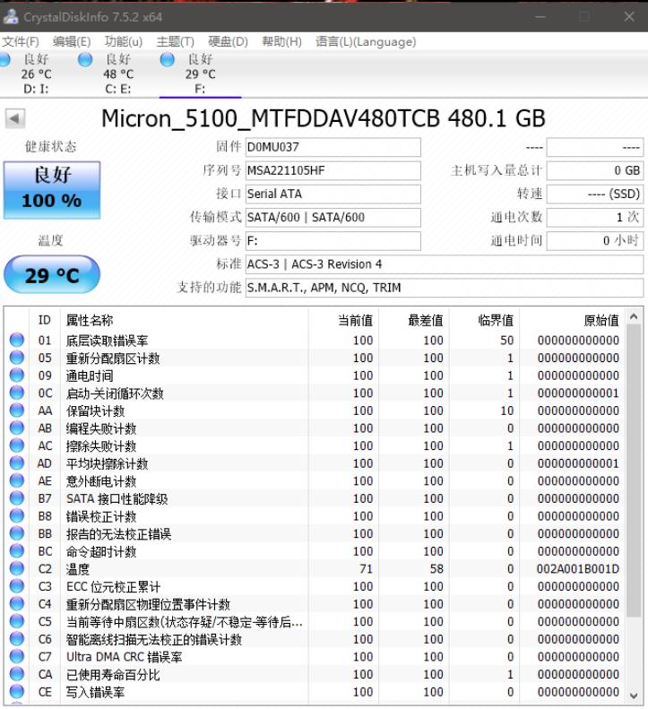Click the power-on count 1 次 field

point(594,218)
